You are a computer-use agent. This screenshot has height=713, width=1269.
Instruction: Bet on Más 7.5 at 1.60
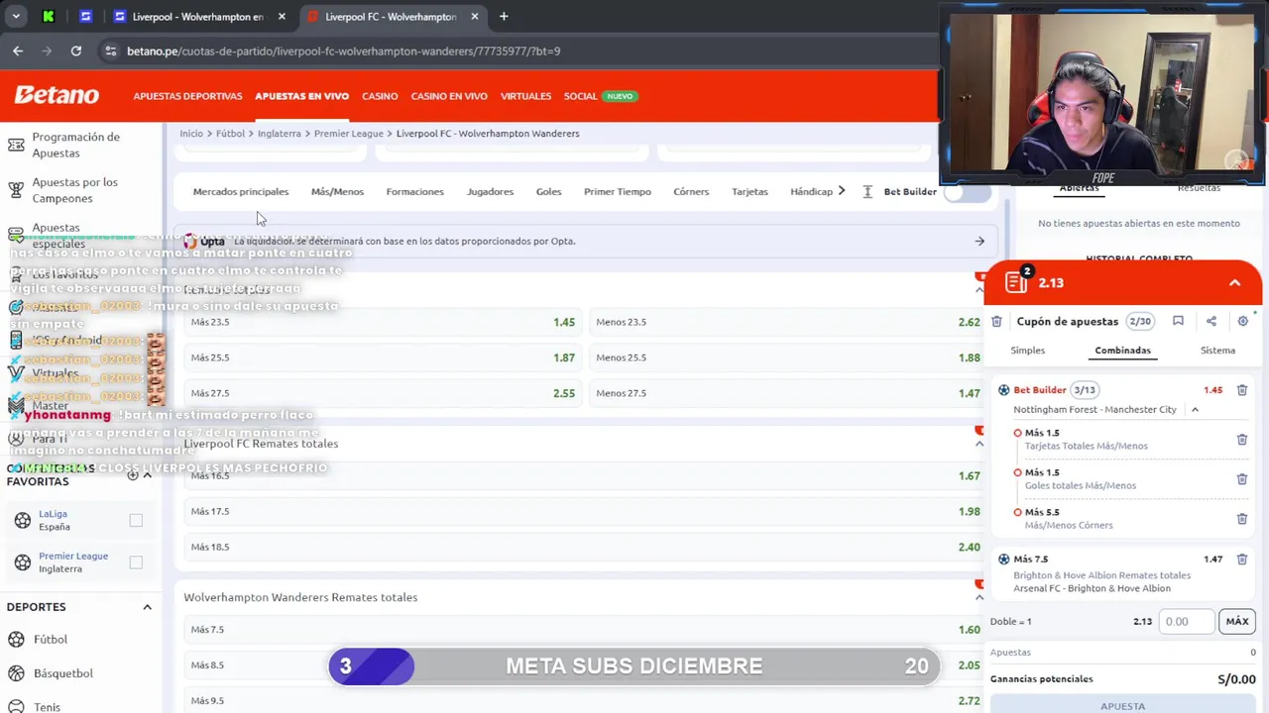pos(585,629)
